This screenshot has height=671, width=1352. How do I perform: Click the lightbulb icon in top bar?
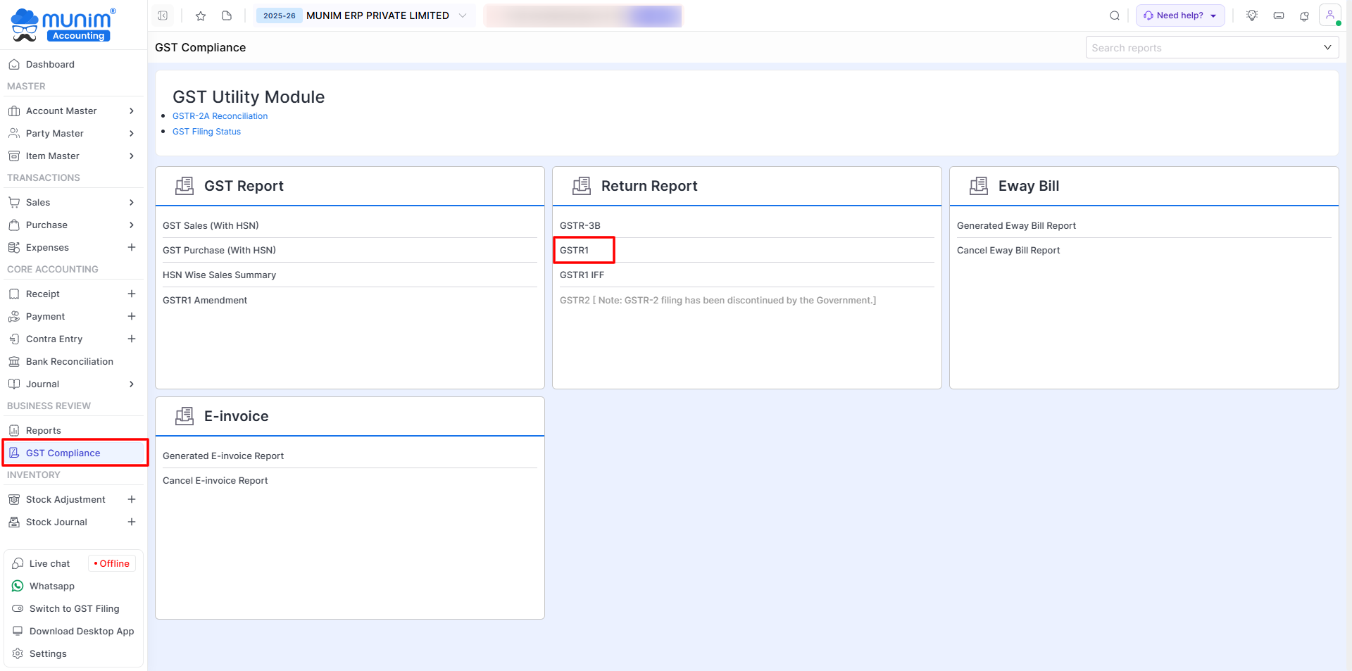click(1252, 15)
